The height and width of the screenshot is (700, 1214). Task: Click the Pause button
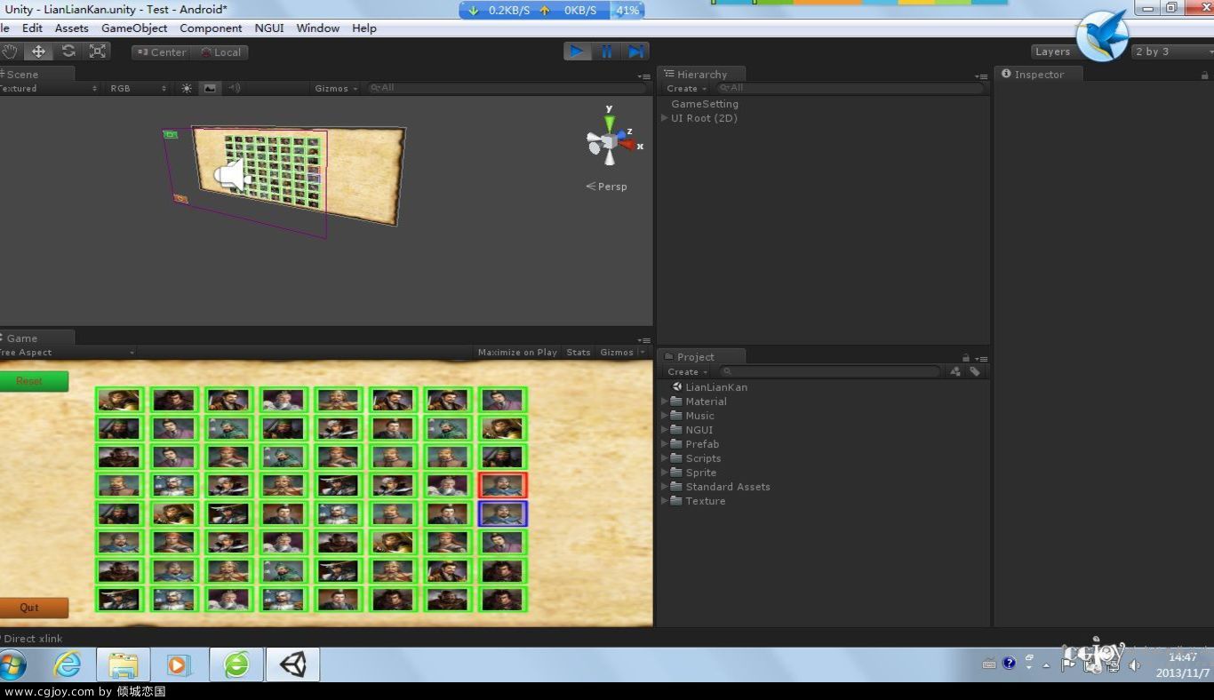[x=607, y=52]
